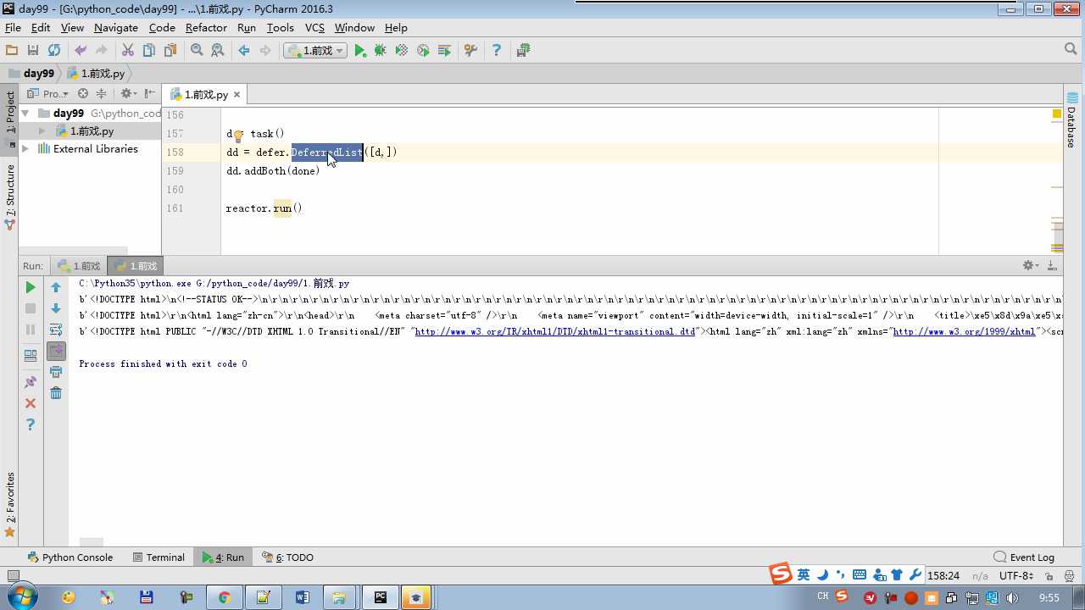
Task: Click the Copy icon in toolbar
Action: pos(149,51)
